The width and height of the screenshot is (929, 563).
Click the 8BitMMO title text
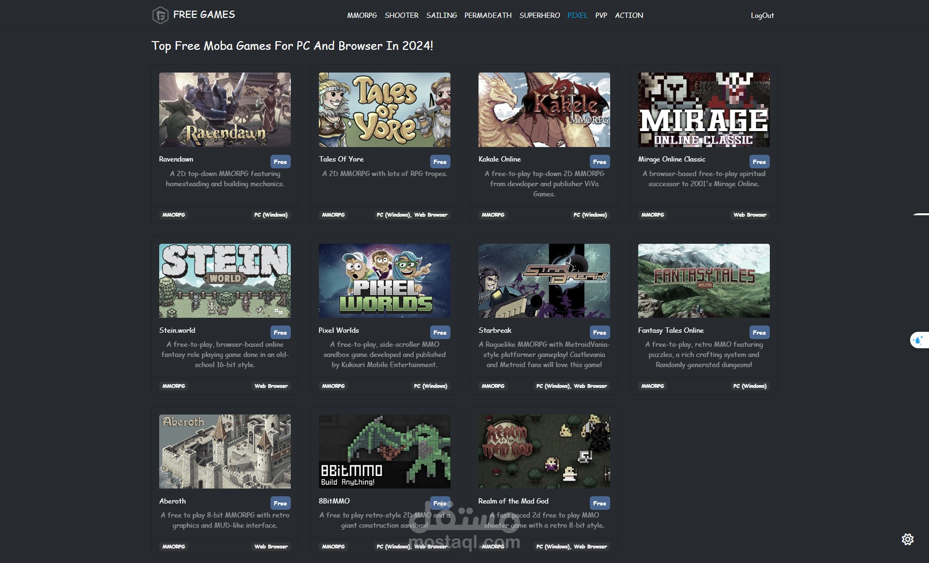coord(334,501)
